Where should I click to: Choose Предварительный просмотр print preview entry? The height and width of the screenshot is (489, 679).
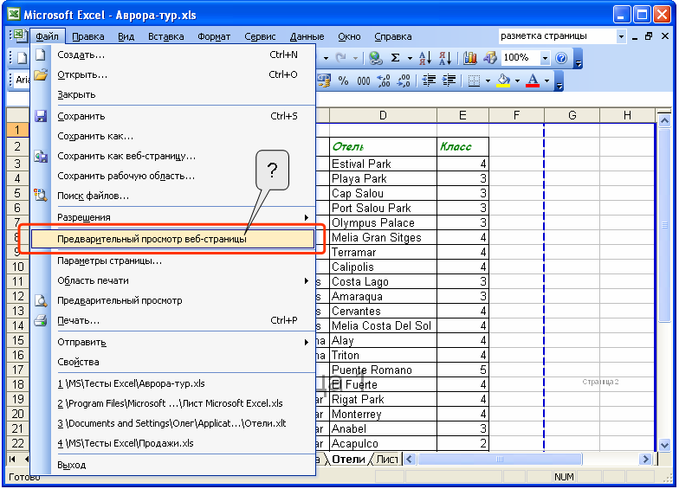pyautogui.click(x=172, y=300)
